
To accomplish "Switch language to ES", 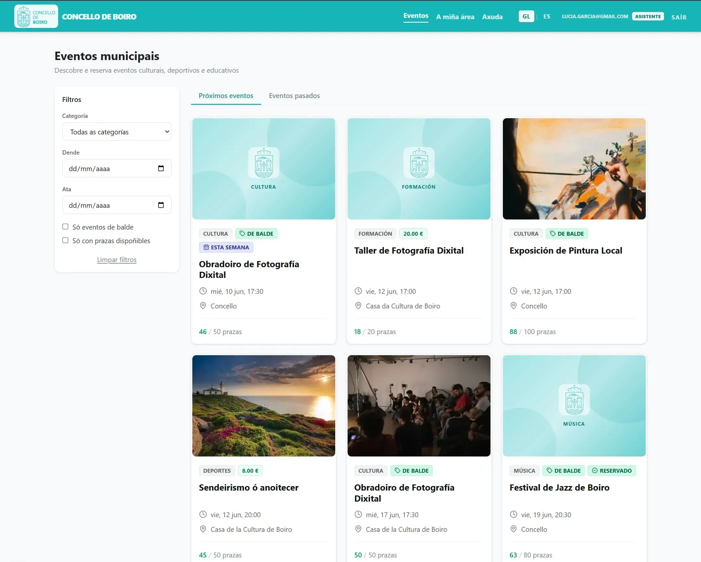I will pos(547,16).
